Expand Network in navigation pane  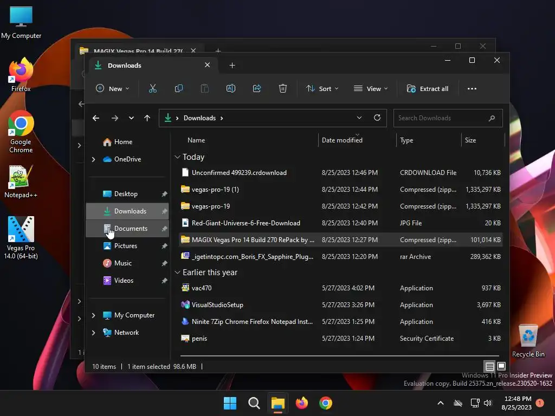[x=93, y=333]
